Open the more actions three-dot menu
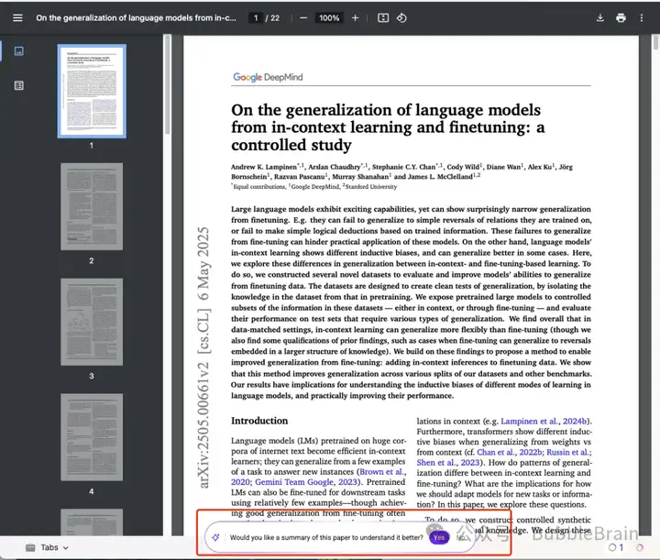 [x=641, y=17]
